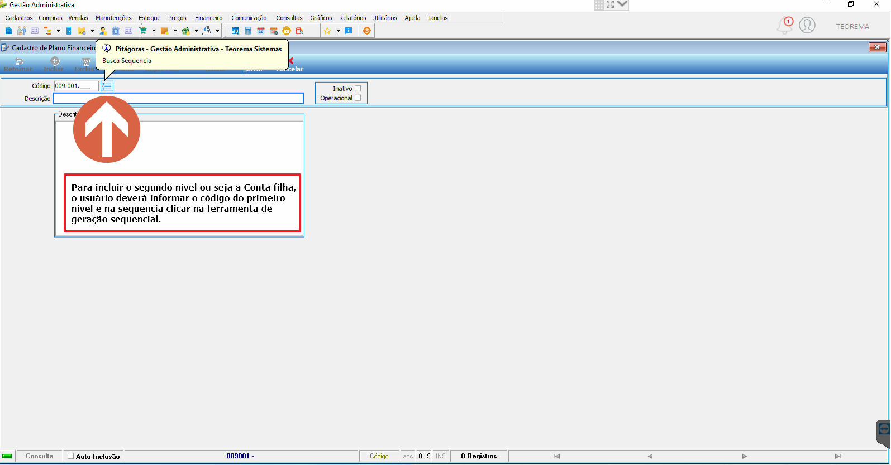Click the Busca Sequência icon beside Código
This screenshot has height=465, width=891.
pos(107,86)
